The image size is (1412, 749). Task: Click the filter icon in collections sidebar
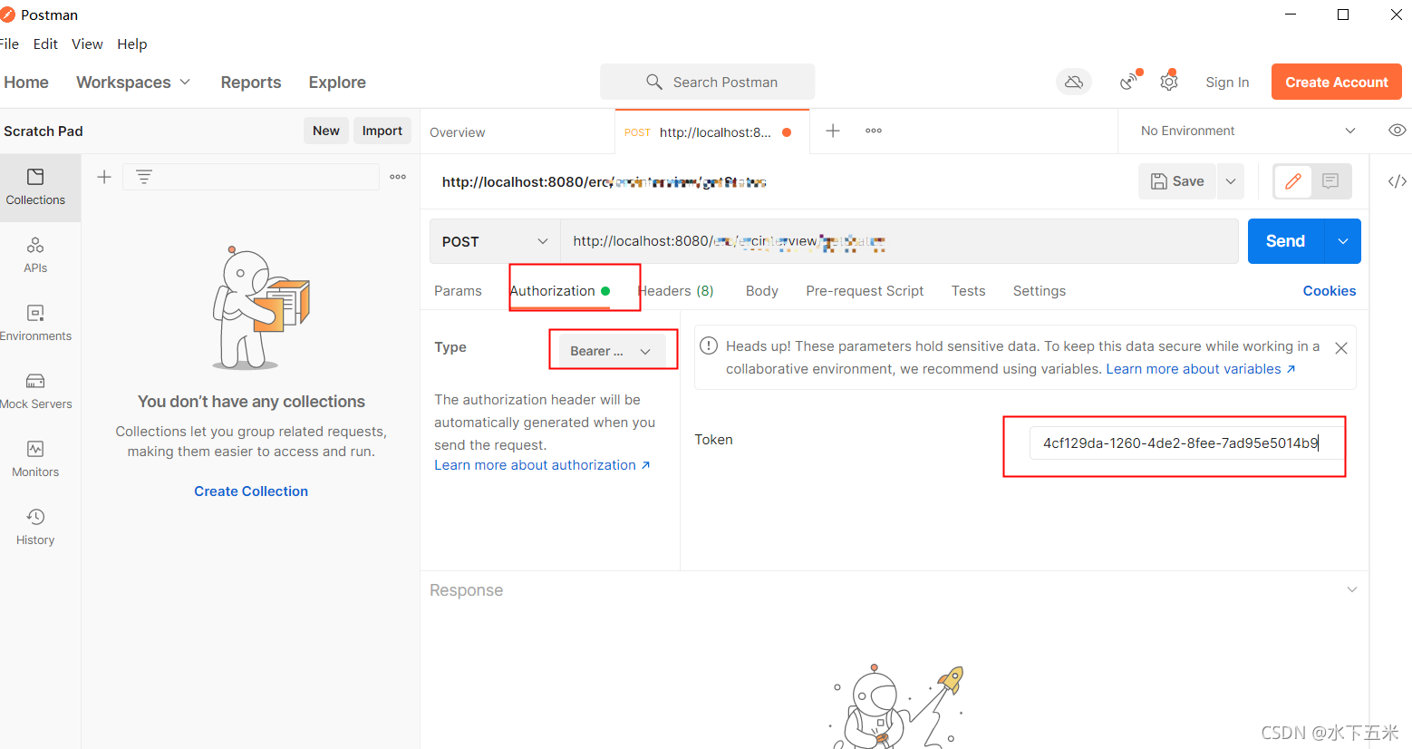[x=144, y=177]
